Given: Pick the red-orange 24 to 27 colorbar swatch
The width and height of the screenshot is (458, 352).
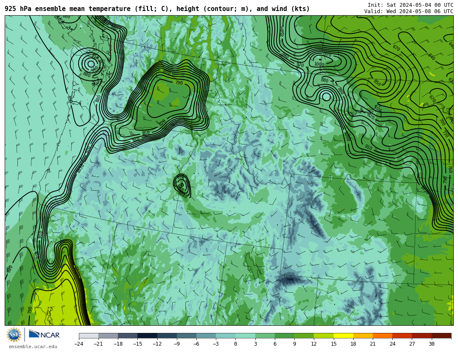Looking at the screenshot, I should point(402,335).
